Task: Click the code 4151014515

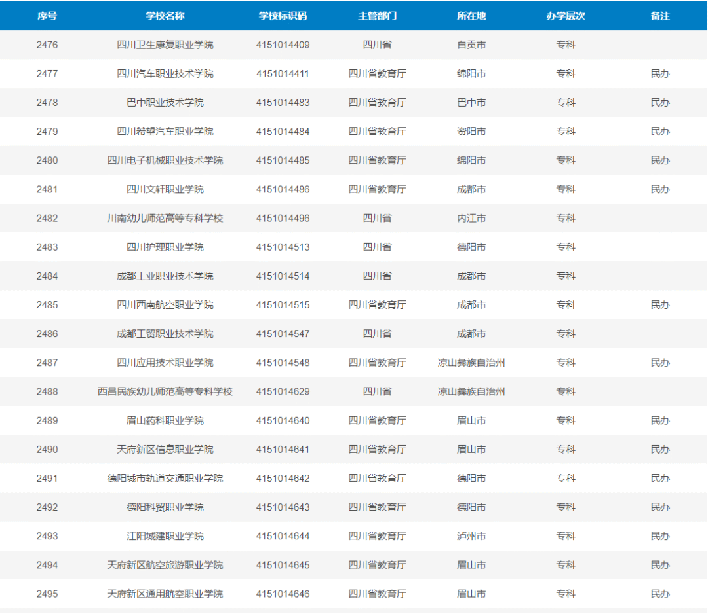Action: click(283, 305)
